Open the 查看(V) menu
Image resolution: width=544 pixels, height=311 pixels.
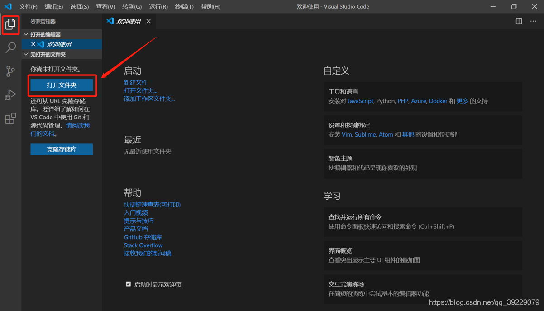tap(105, 7)
